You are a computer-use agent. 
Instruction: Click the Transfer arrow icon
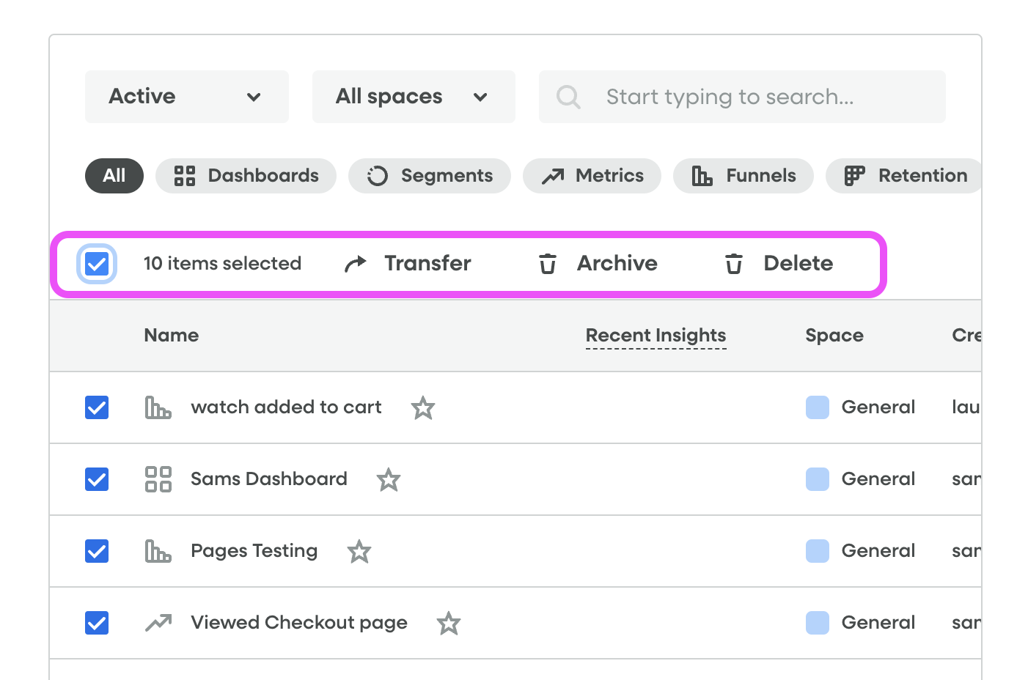356,264
